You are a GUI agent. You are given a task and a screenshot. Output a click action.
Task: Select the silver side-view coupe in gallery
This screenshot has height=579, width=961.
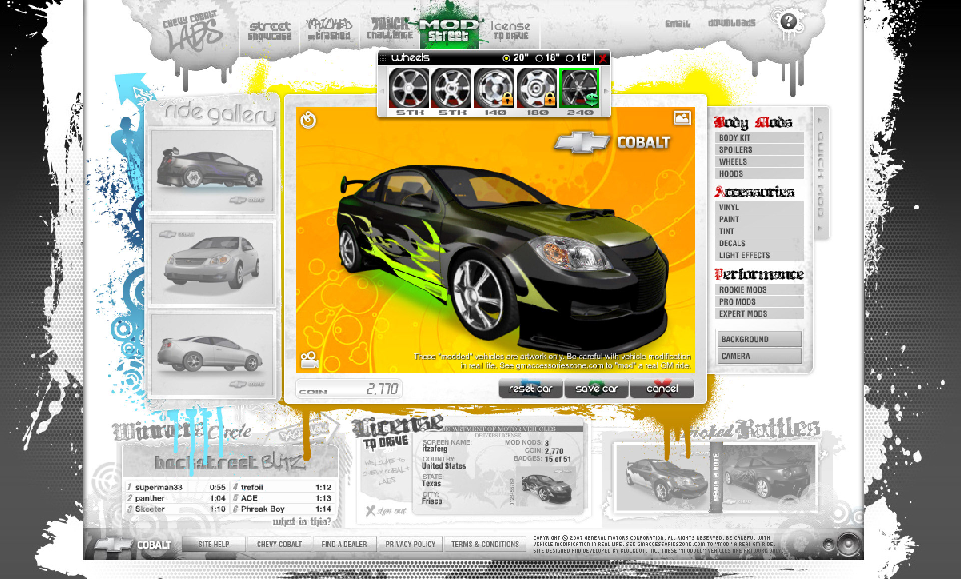212,354
